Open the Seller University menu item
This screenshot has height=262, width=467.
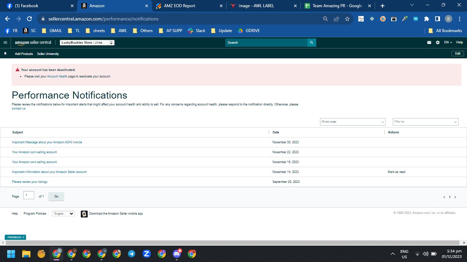tap(48, 54)
